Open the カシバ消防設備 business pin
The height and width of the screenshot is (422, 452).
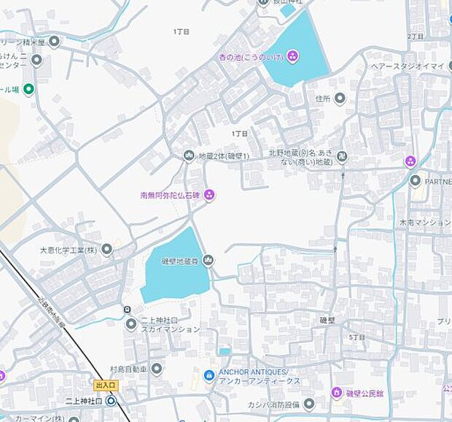click(x=309, y=404)
